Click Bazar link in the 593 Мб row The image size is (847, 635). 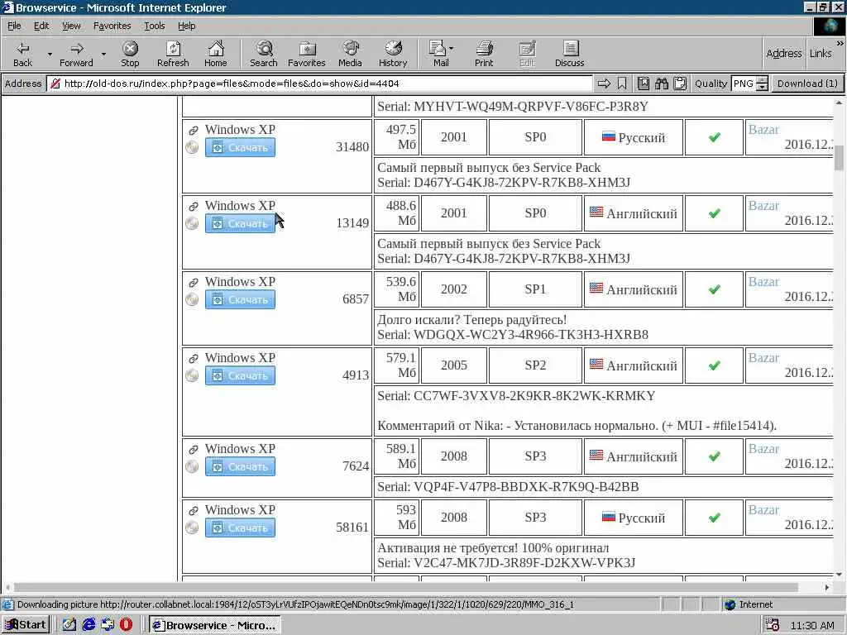point(763,510)
